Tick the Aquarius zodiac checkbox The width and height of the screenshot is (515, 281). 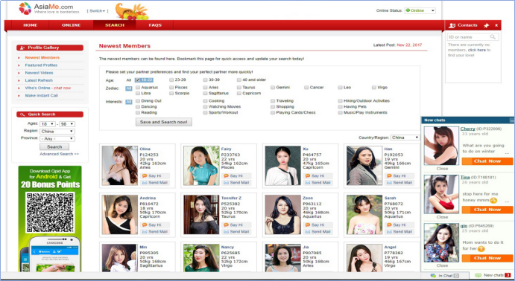point(138,88)
